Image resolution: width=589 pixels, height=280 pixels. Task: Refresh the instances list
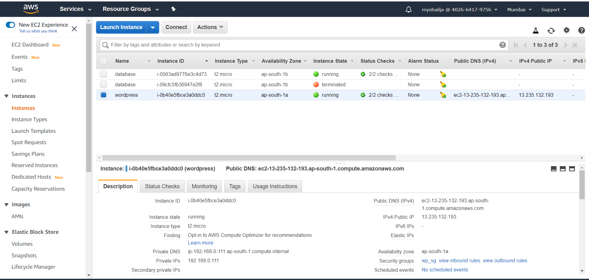click(551, 30)
